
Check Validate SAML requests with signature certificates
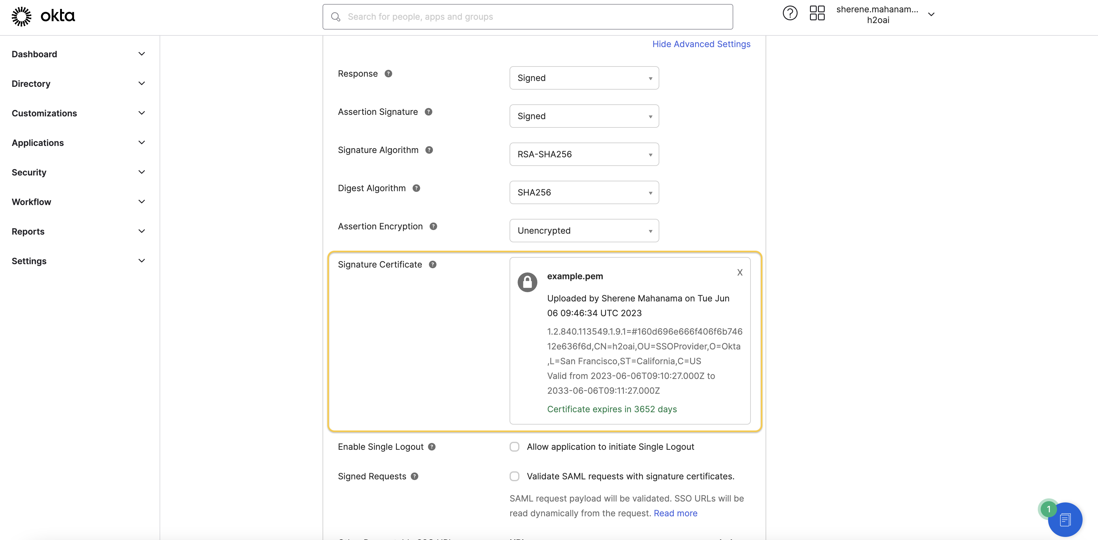click(514, 477)
